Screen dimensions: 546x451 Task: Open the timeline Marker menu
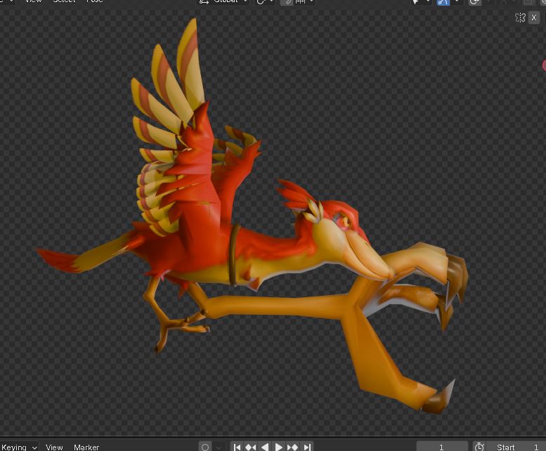click(x=86, y=447)
